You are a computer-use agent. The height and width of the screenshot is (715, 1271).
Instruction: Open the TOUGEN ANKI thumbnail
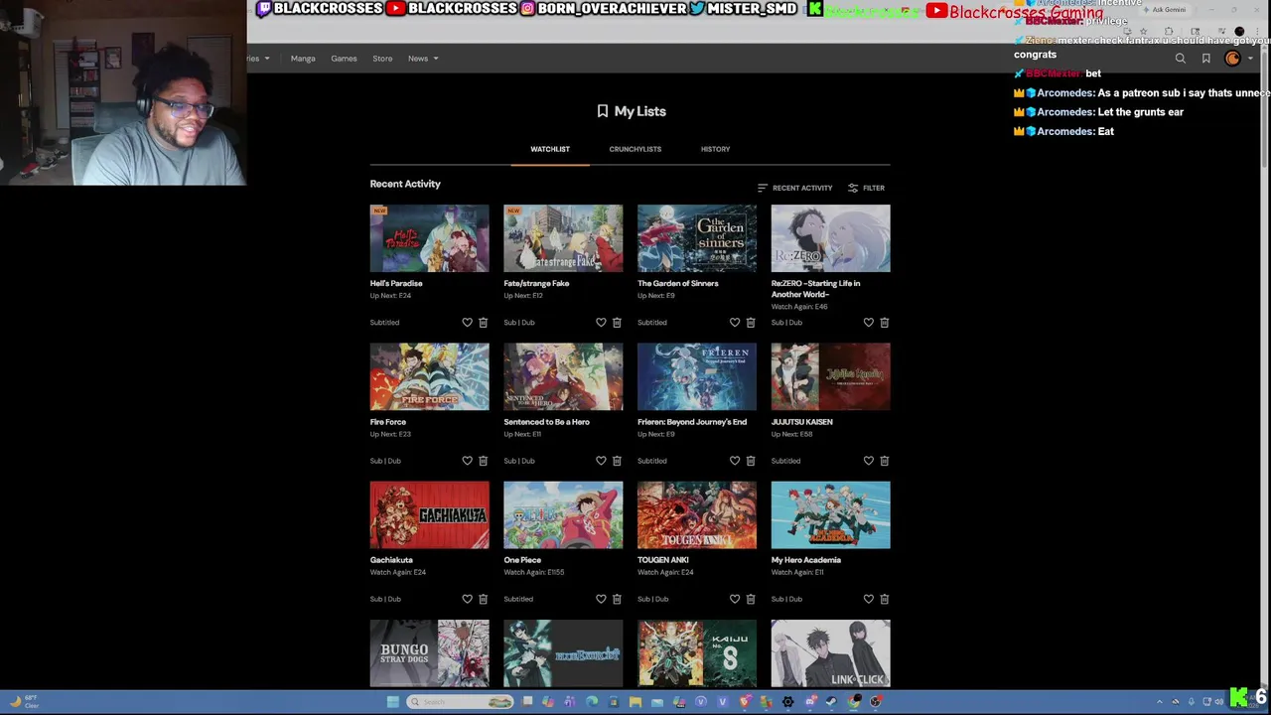pyautogui.click(x=697, y=515)
